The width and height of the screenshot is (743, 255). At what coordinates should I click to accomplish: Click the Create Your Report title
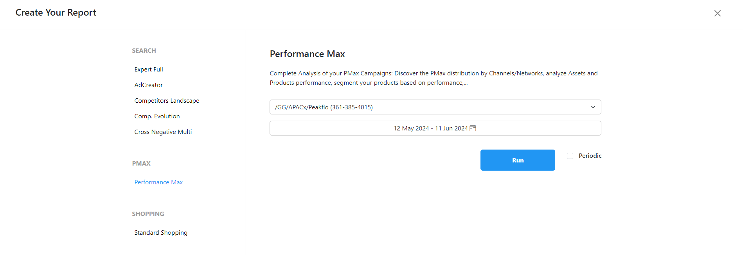(x=56, y=12)
